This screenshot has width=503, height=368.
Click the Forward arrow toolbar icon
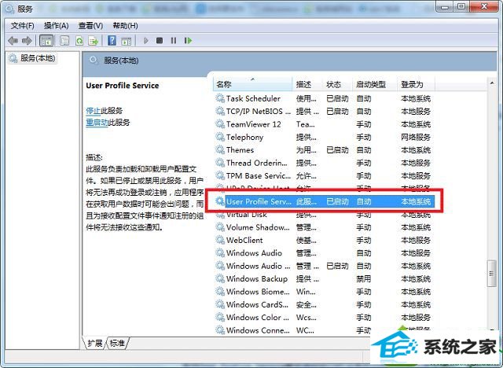(x=27, y=41)
